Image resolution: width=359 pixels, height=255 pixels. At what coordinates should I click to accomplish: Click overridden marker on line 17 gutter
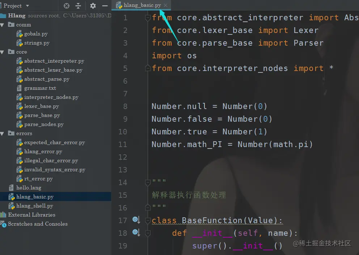point(136,220)
